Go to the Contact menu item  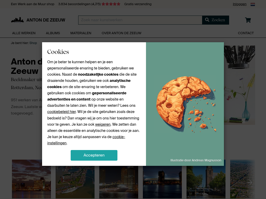click(x=246, y=33)
